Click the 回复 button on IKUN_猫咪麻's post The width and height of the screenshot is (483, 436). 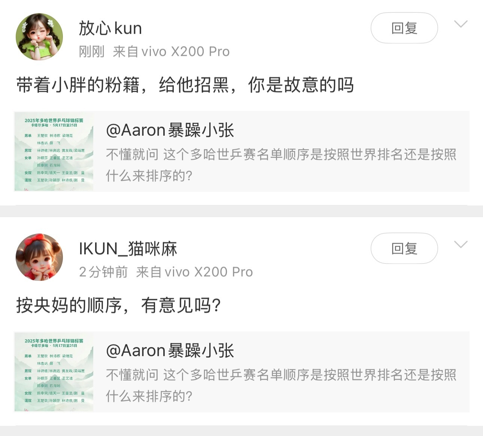404,248
